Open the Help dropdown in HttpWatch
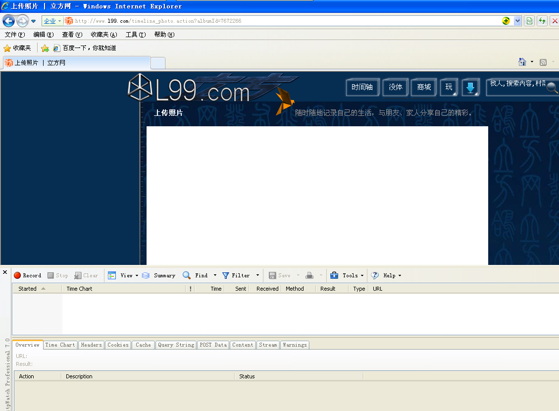Image resolution: width=559 pixels, height=411 pixels. pyautogui.click(x=390, y=275)
